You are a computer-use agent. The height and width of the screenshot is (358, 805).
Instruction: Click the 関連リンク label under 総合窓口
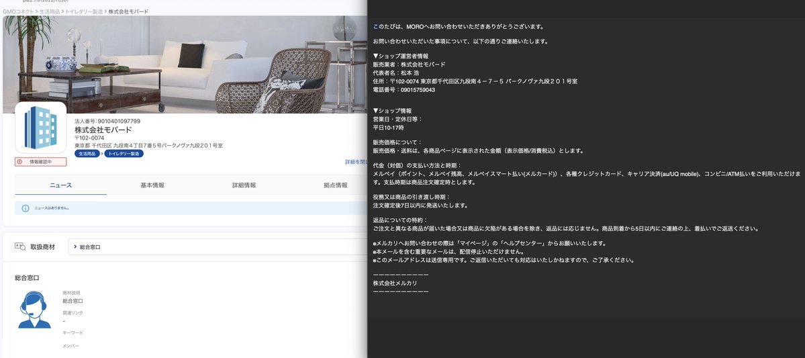73,313
